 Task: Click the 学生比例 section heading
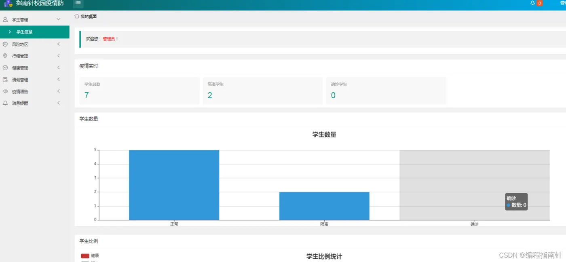tap(89, 241)
